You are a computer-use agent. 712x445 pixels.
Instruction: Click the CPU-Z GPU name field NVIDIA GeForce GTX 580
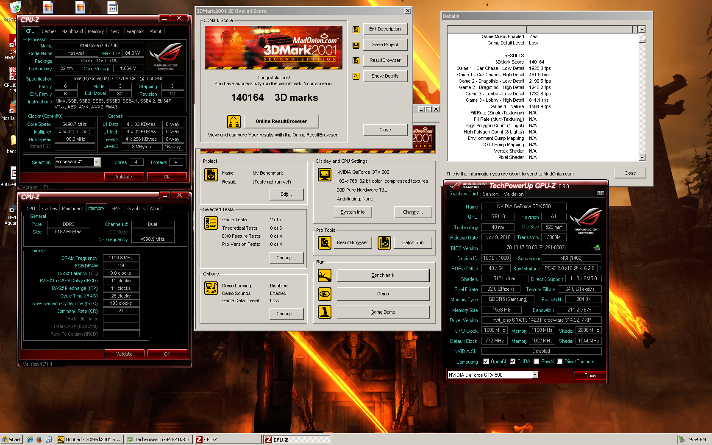coord(524,206)
